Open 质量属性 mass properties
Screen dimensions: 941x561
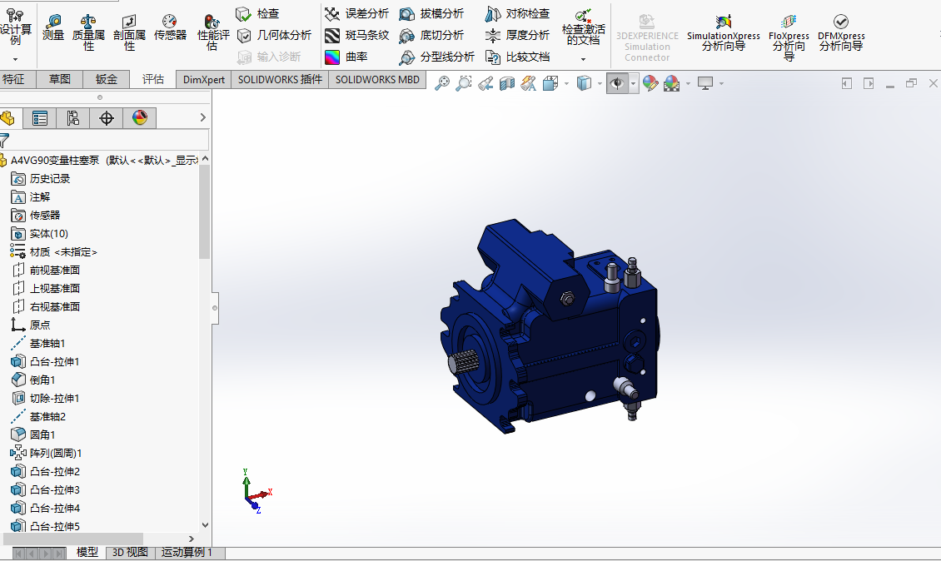(88, 32)
